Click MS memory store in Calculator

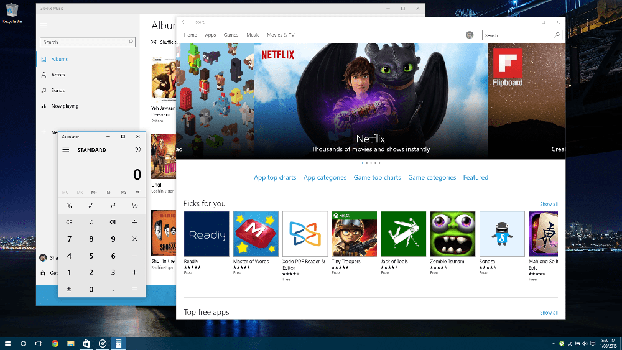click(123, 192)
